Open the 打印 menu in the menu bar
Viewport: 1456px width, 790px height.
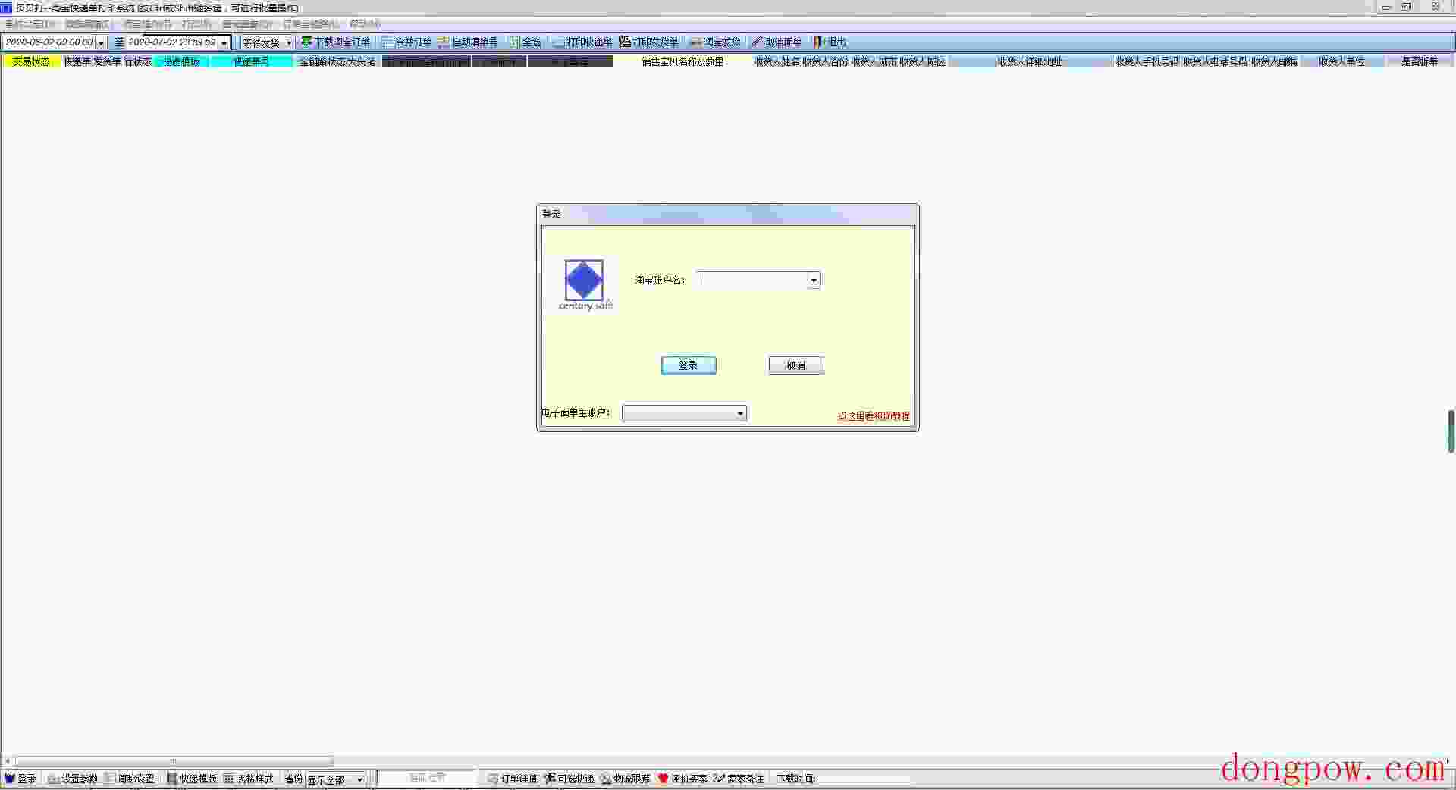click(196, 24)
